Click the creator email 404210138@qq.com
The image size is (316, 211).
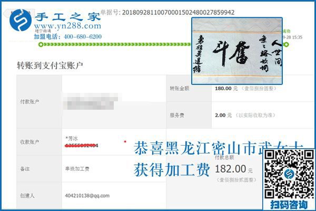(x=87, y=196)
